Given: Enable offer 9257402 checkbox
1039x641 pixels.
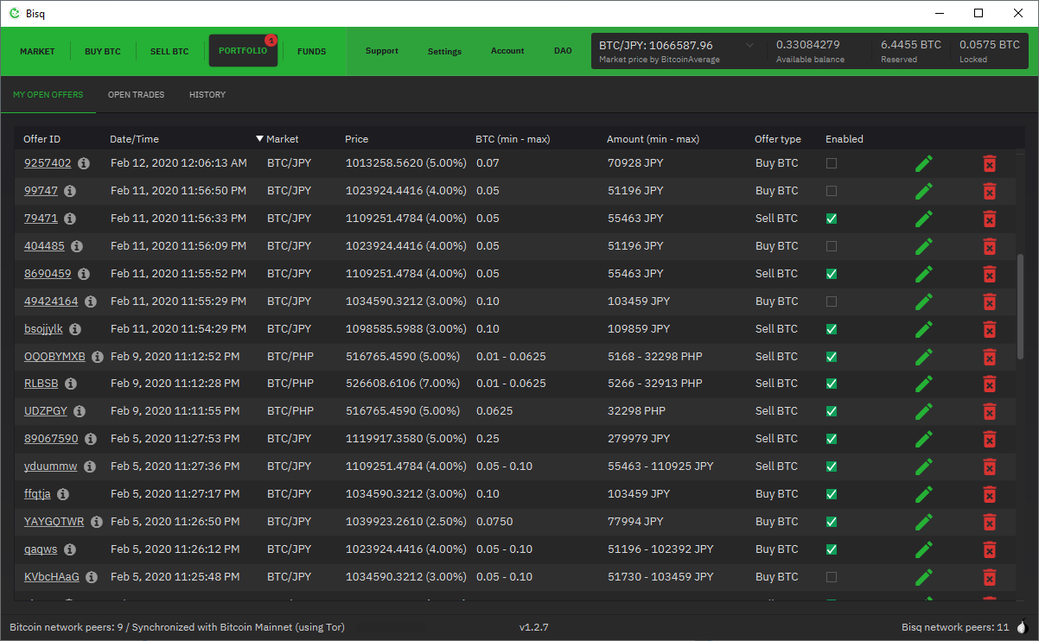Looking at the screenshot, I should [x=832, y=163].
